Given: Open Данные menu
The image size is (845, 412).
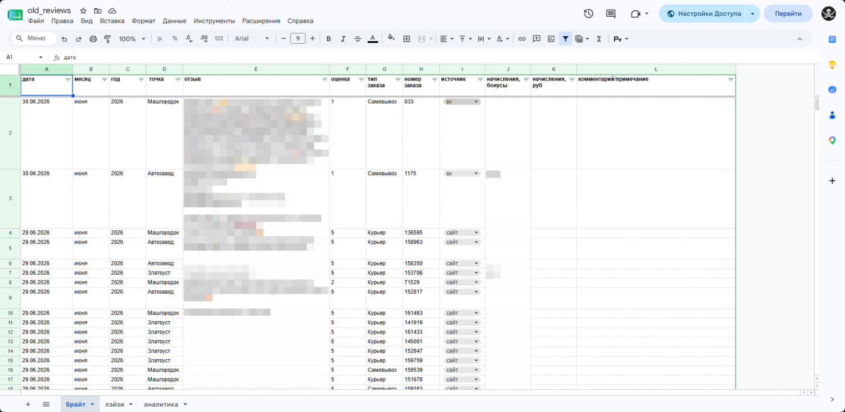Looking at the screenshot, I should pos(174,21).
